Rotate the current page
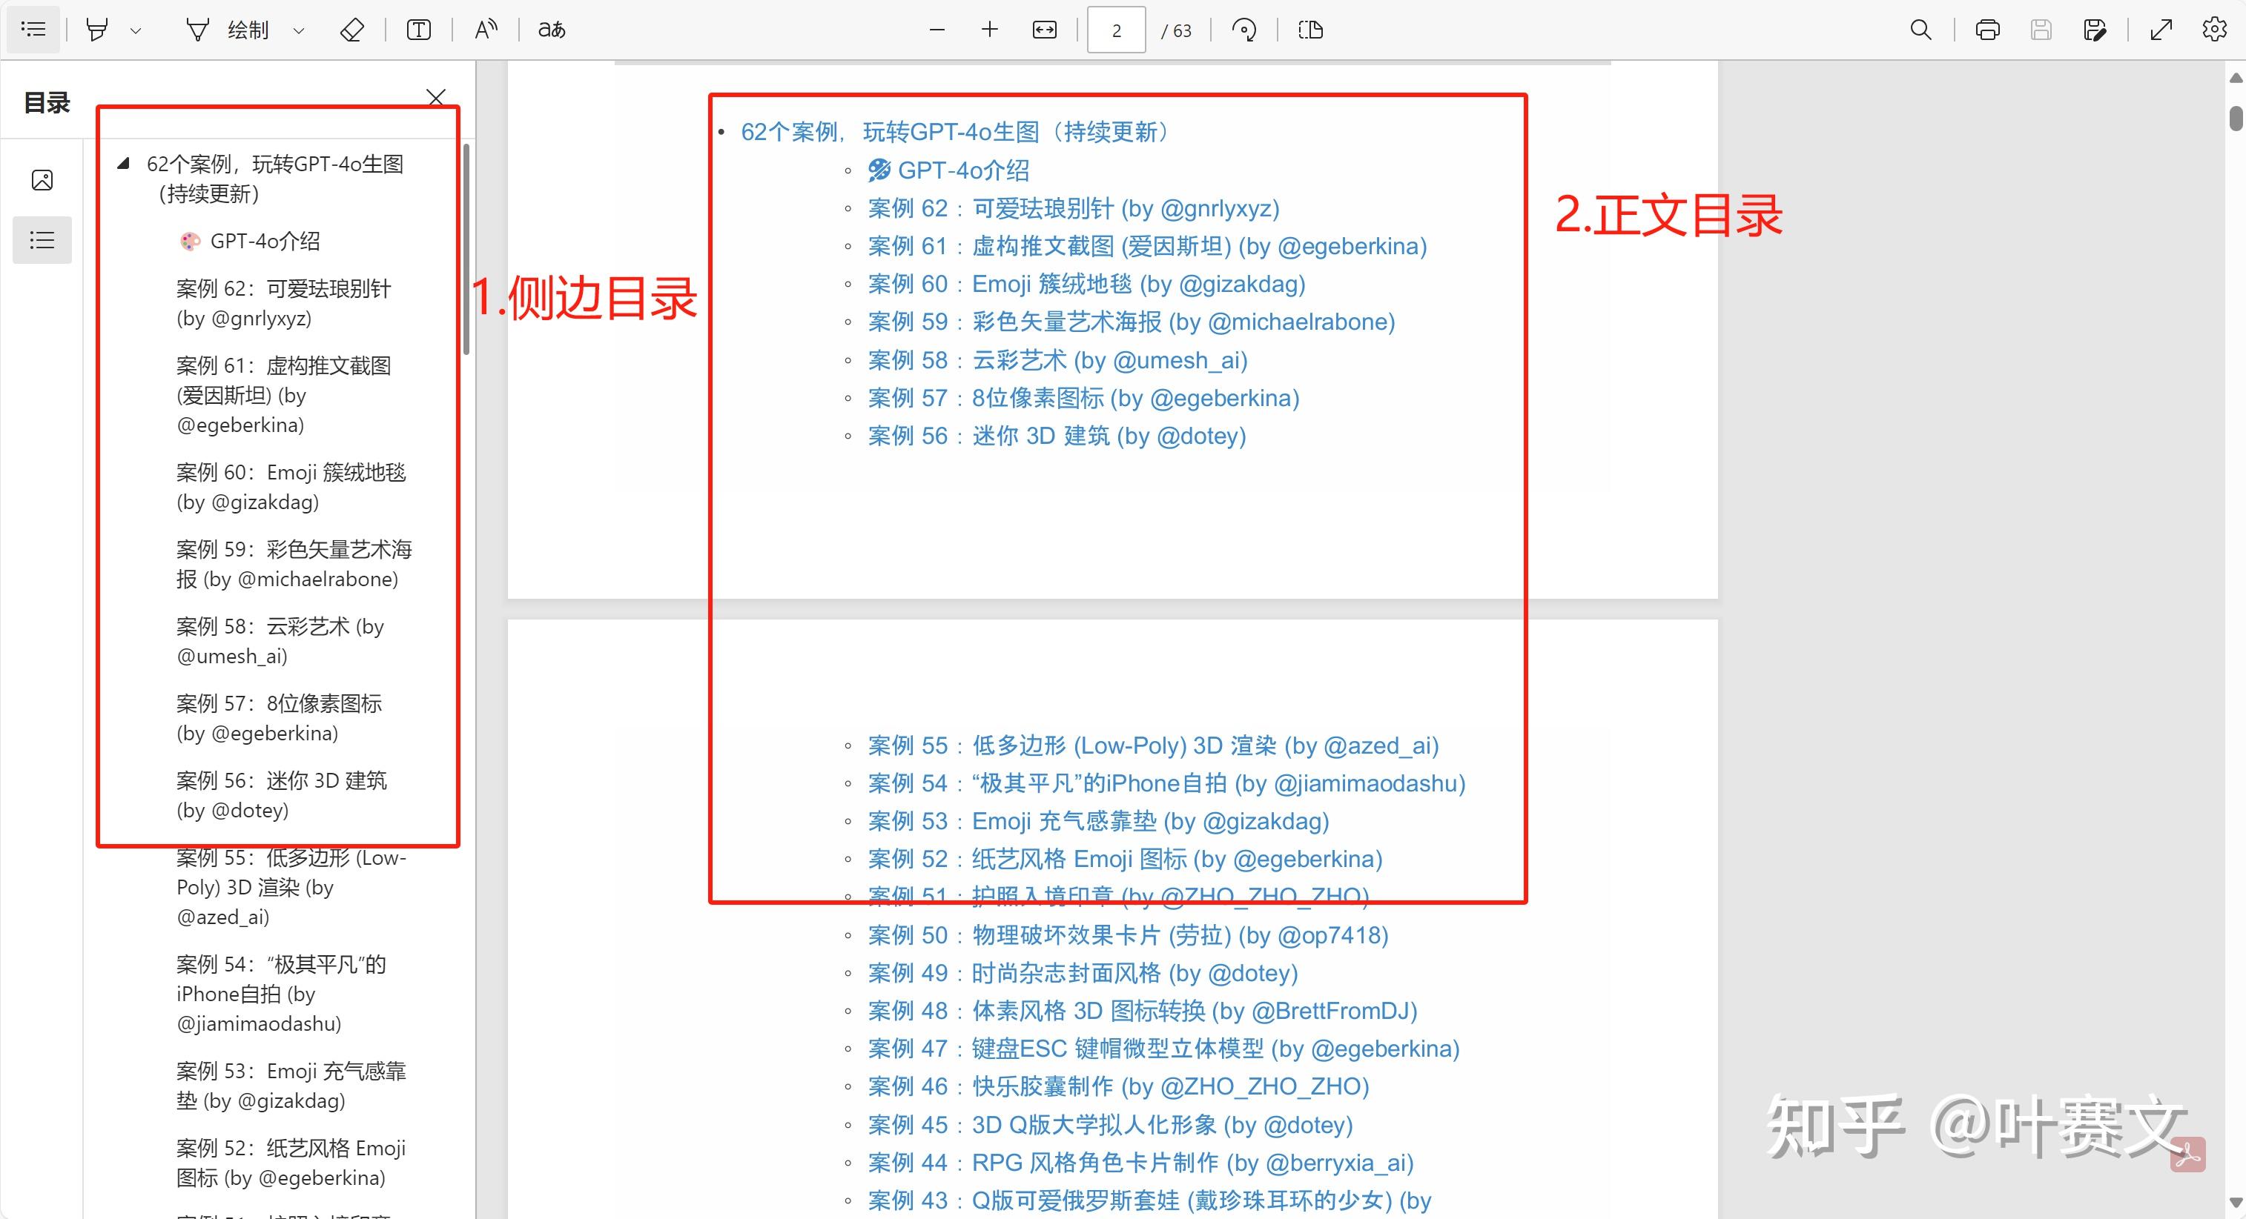 click(x=1244, y=29)
